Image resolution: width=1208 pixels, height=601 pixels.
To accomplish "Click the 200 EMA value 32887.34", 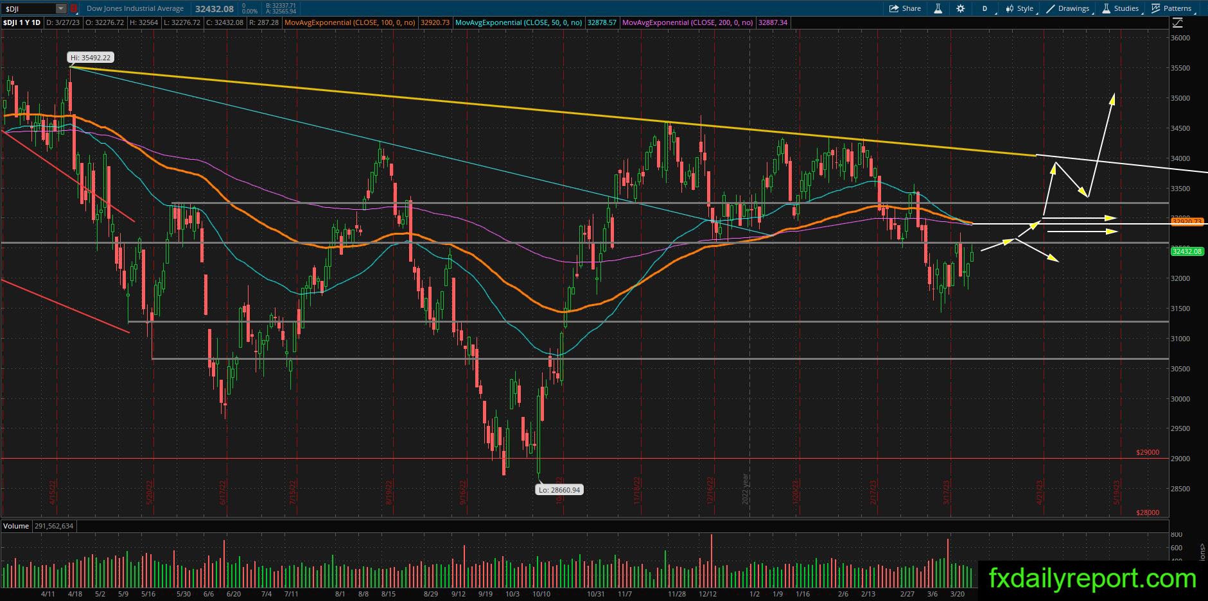I will click(773, 22).
